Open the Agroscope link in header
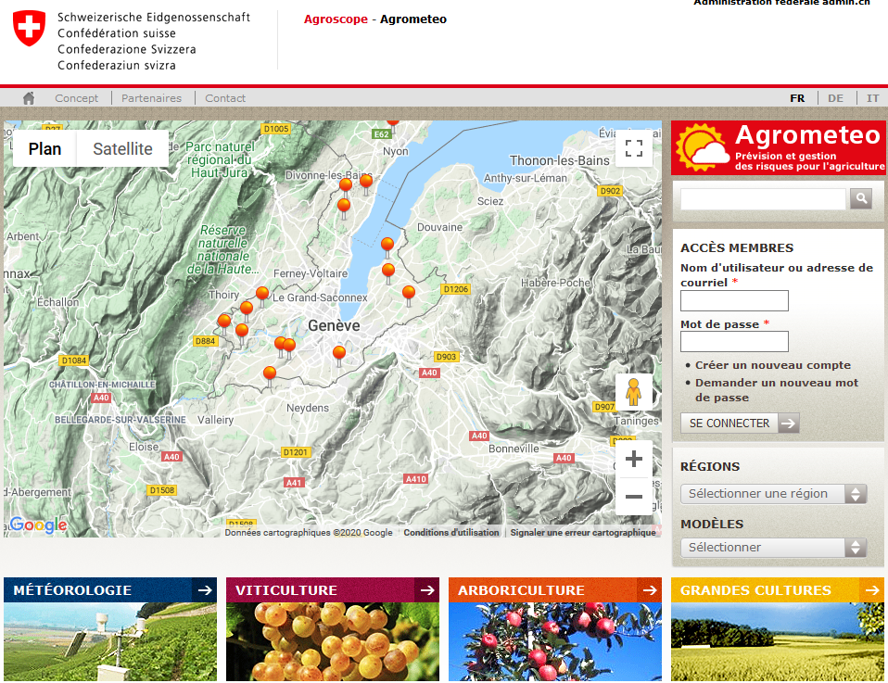 [x=336, y=19]
